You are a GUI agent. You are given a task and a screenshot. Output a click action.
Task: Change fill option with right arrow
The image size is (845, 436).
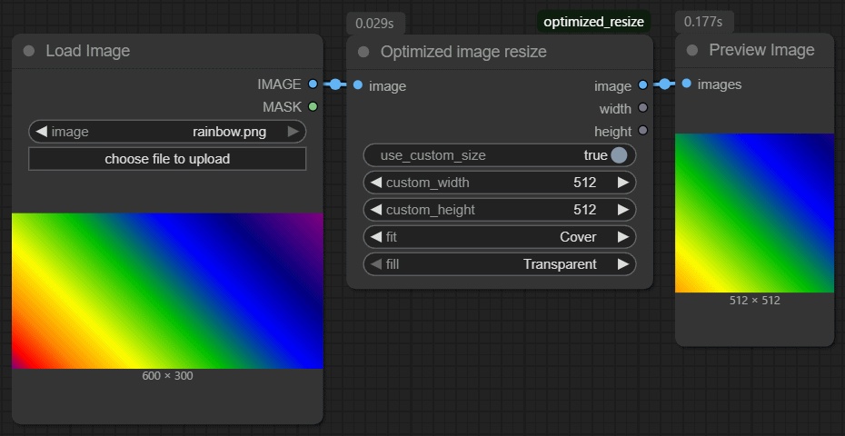pos(622,264)
